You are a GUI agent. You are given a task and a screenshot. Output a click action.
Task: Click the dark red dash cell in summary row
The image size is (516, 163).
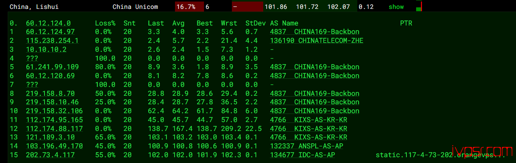(247, 7)
